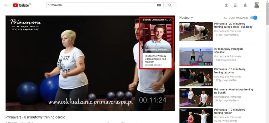Click the card title 'Skuteczne Wczasy Odchudzające nad morzem'
Screen dimensions: 269x123
coord(156,59)
